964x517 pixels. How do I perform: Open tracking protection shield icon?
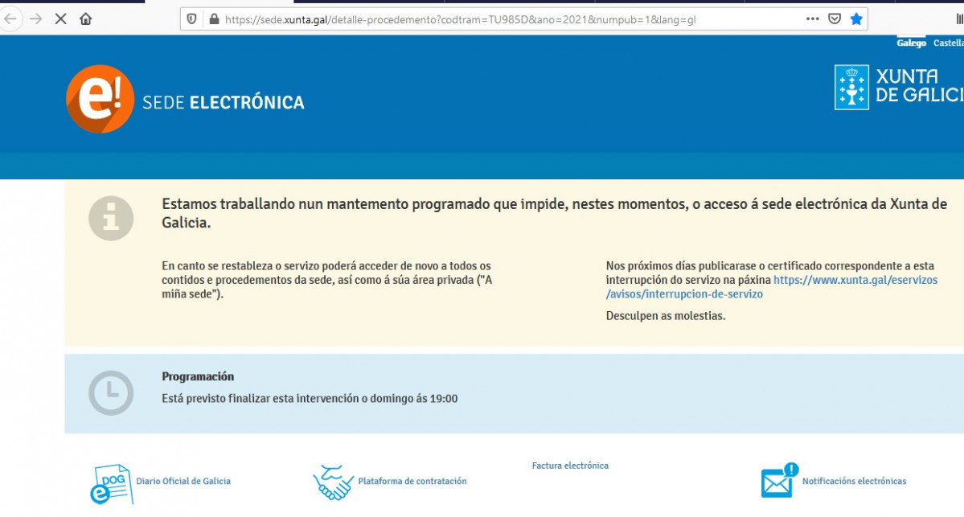point(191,18)
